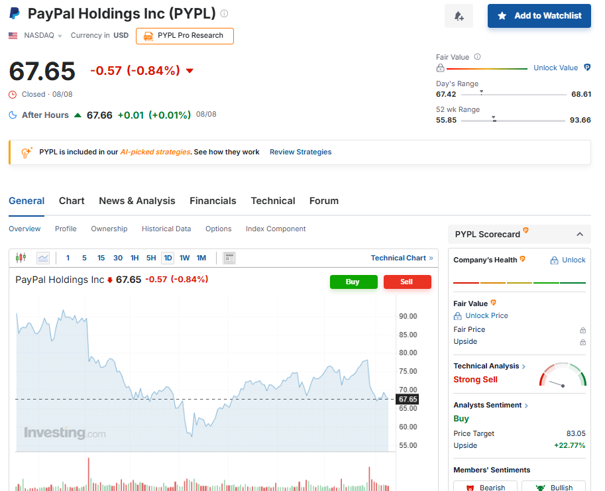Select the 5 minute interval
Screen dimensions: 605x491
(84, 258)
